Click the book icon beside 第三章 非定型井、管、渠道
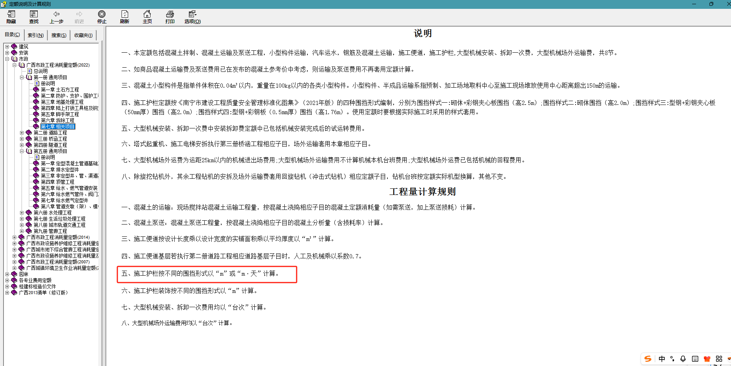This screenshot has width=731, height=366. coord(36,176)
